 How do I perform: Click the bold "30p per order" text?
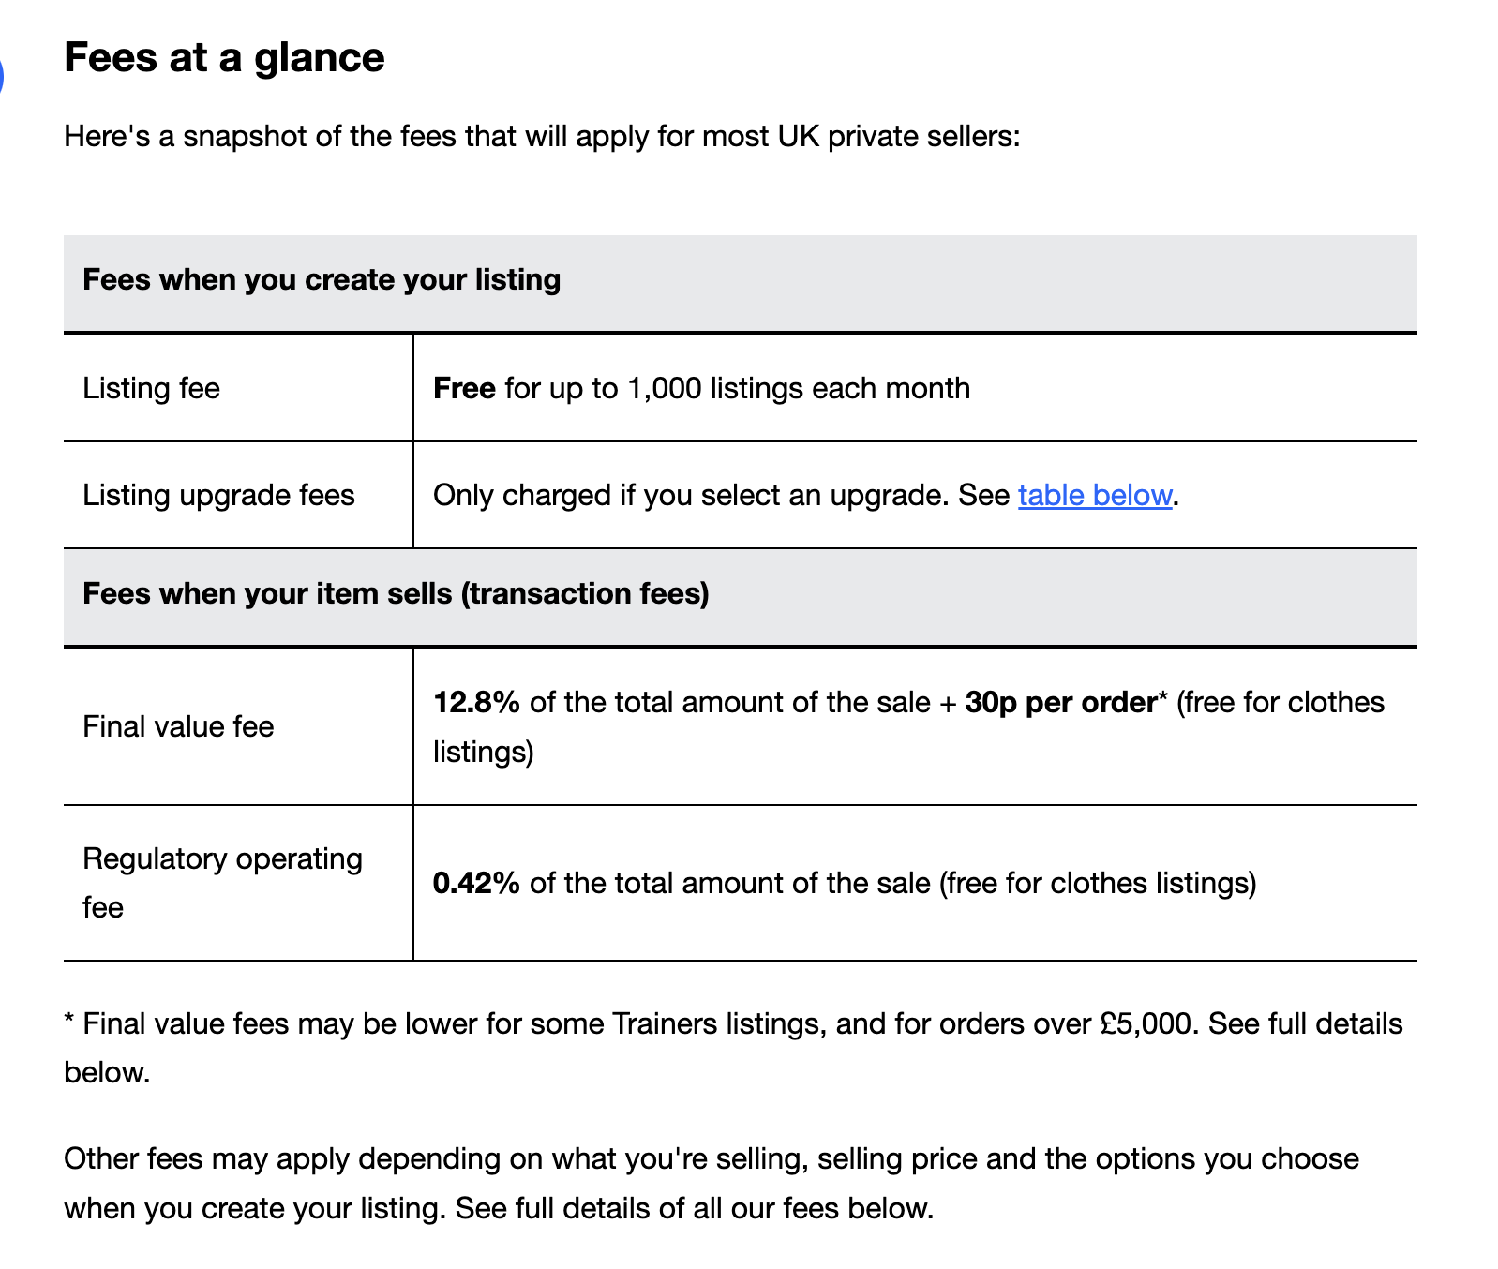1060,702
